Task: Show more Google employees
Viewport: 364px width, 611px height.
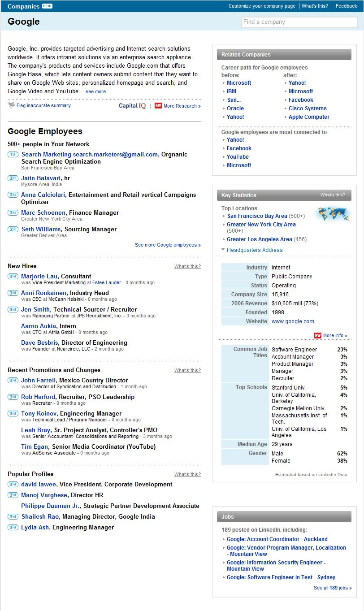Action: click(x=168, y=245)
